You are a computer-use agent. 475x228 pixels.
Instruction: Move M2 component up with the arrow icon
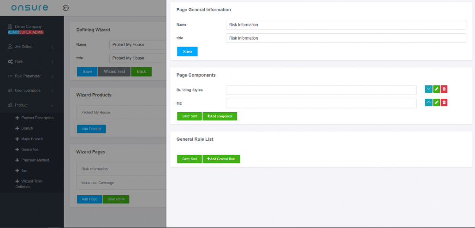click(428, 102)
